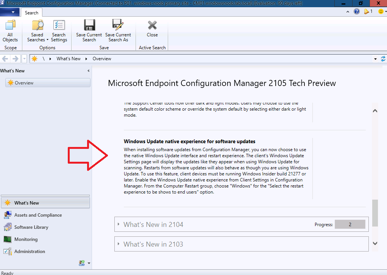Click the Progress value 2 bar
The height and width of the screenshot is (275, 387).
coord(350,224)
